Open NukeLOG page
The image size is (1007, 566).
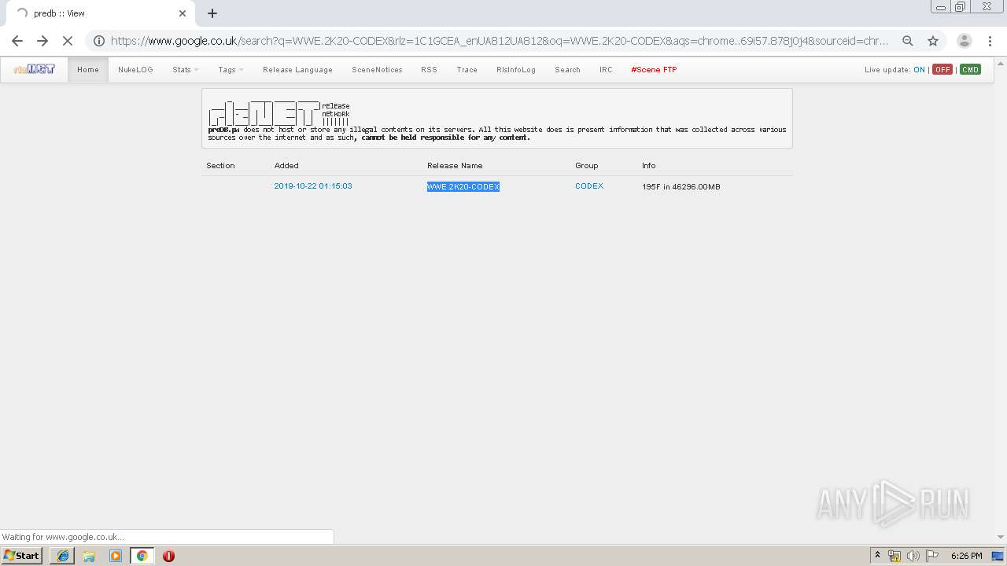tap(135, 69)
